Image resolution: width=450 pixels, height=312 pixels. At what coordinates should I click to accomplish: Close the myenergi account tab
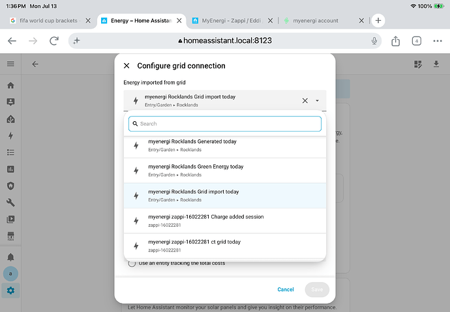[361, 21]
